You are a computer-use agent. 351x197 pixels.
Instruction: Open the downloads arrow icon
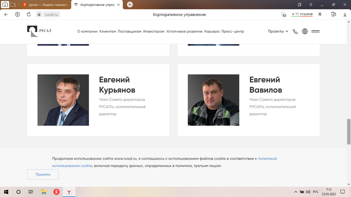coord(345,14)
